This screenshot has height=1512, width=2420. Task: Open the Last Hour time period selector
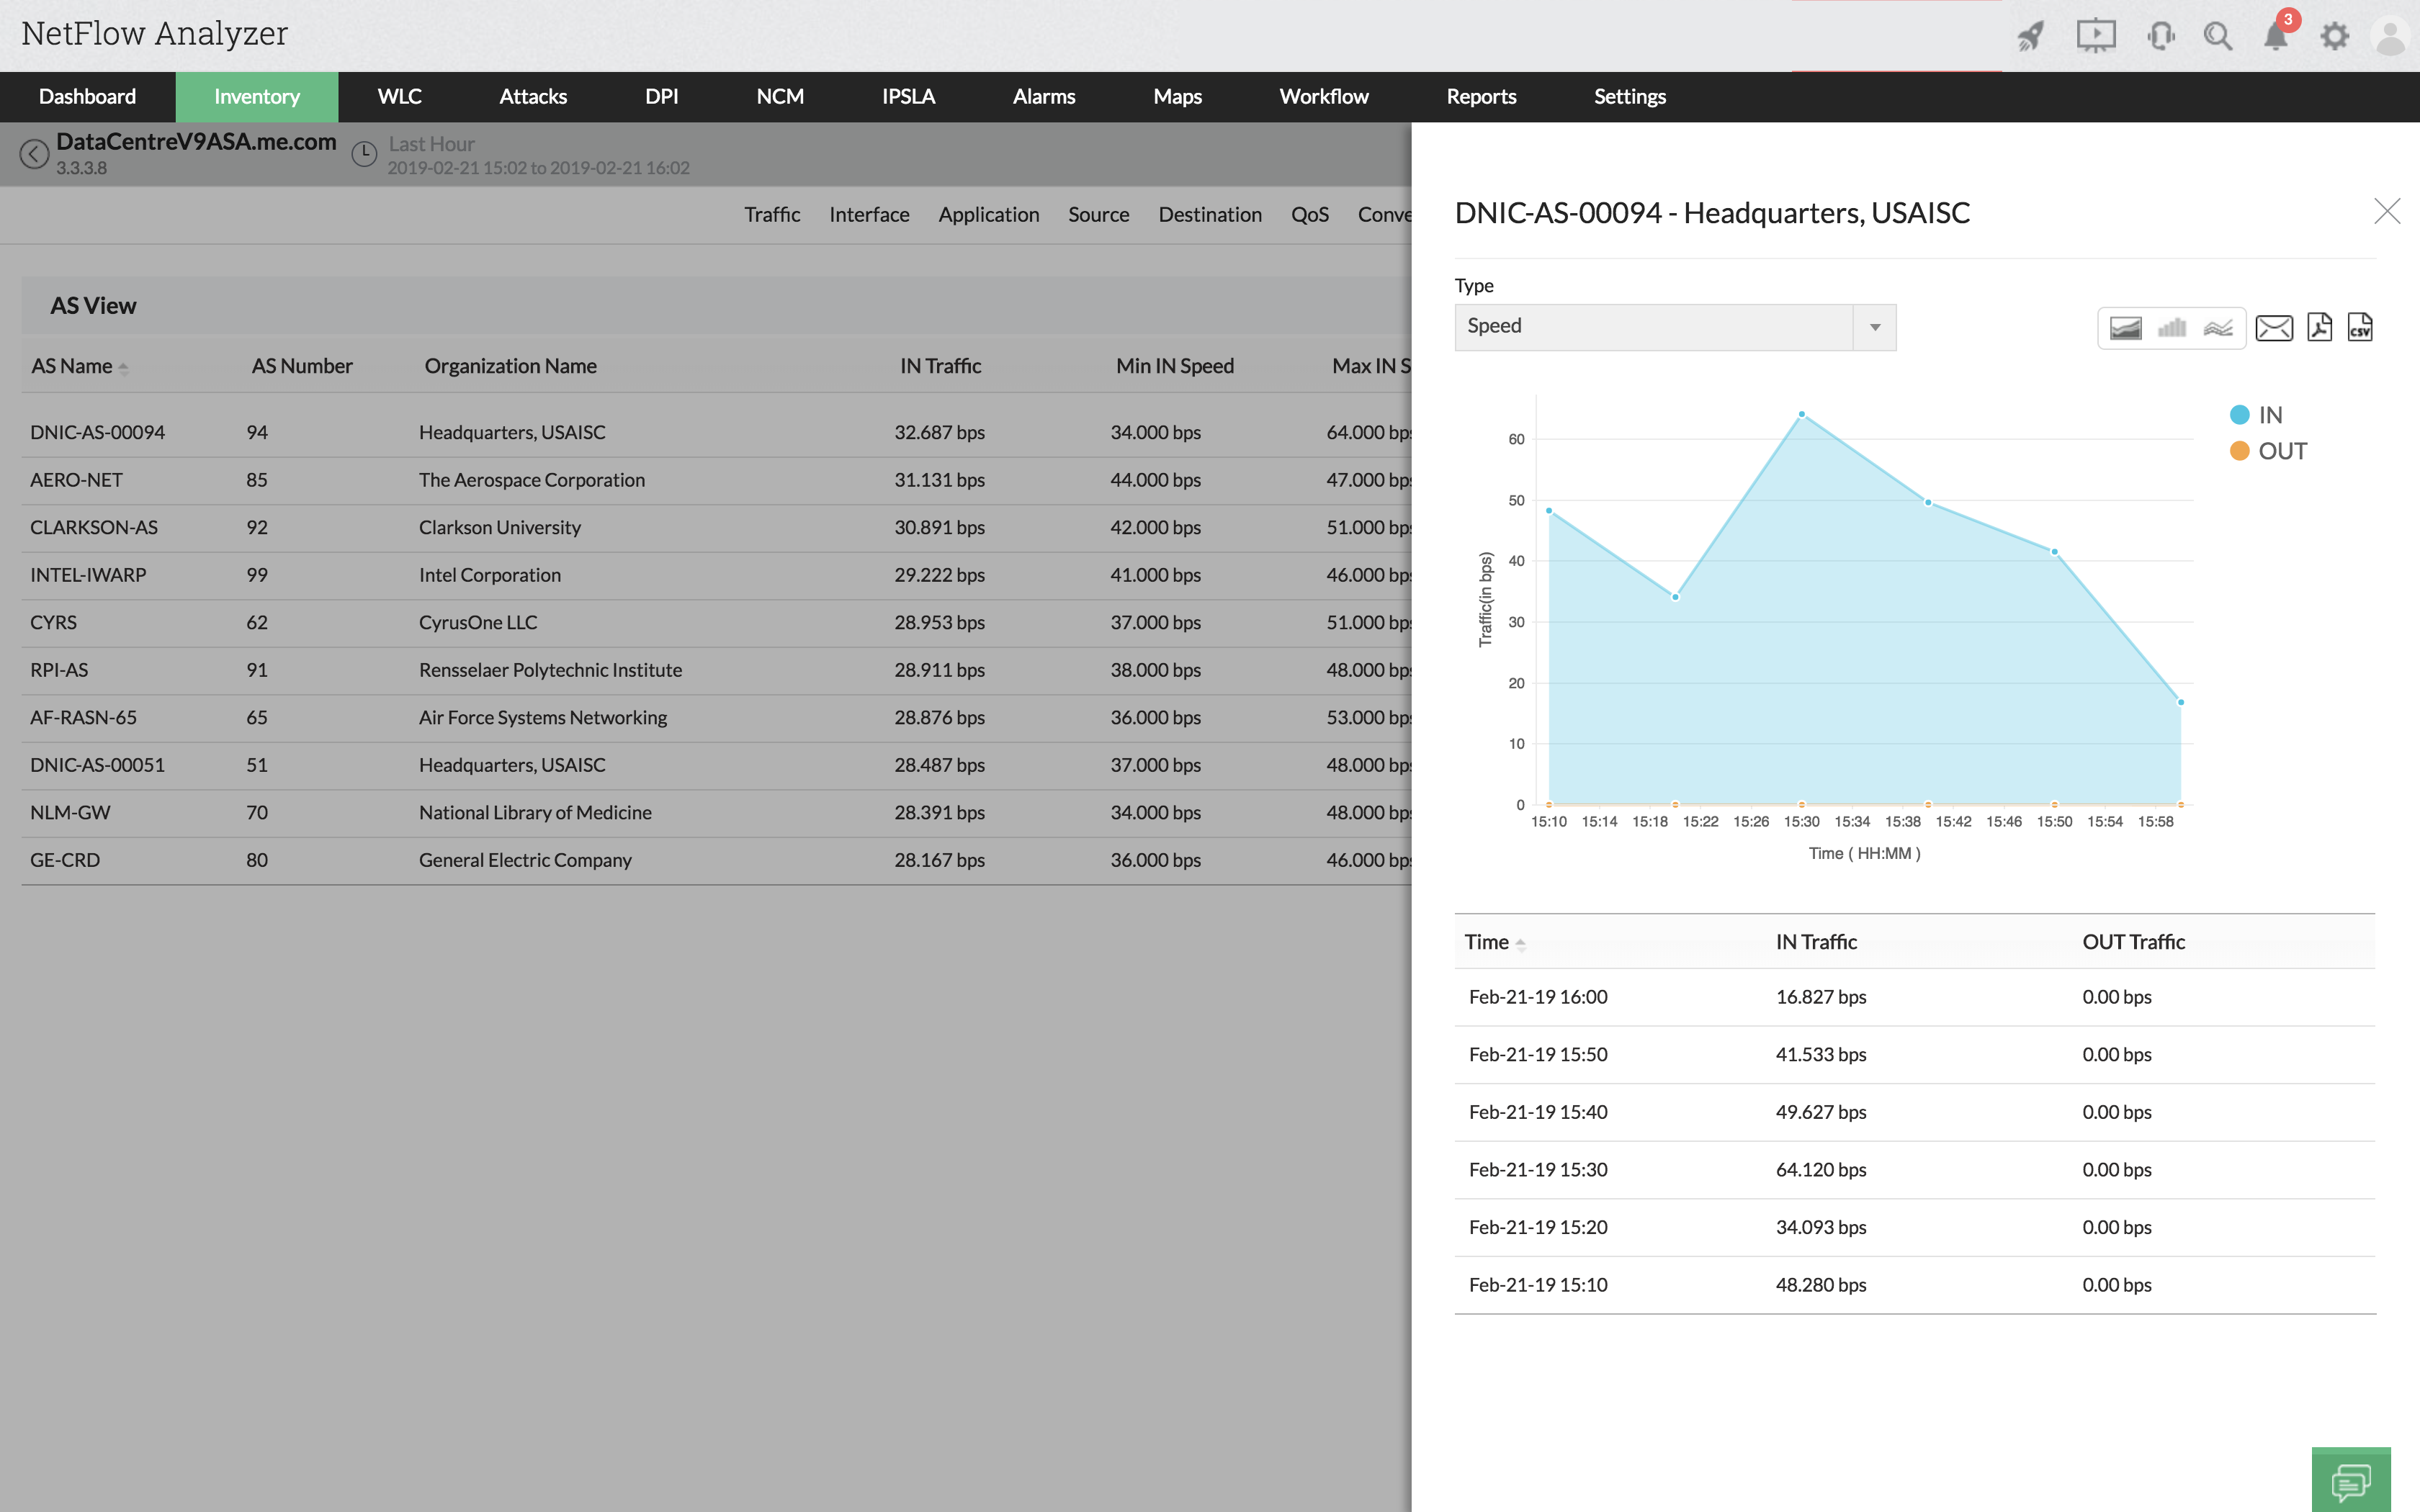click(431, 145)
